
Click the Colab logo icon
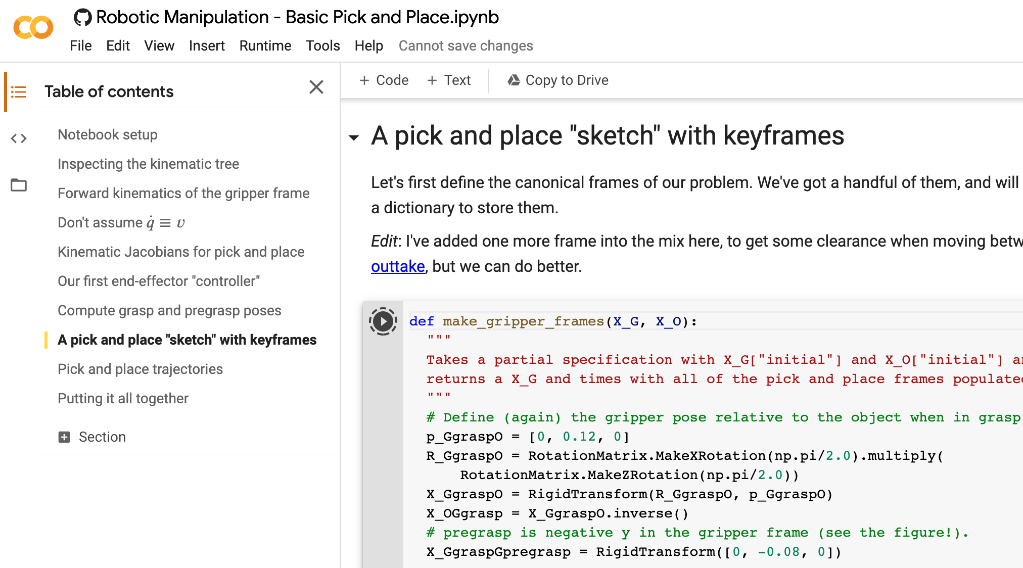(x=33, y=27)
